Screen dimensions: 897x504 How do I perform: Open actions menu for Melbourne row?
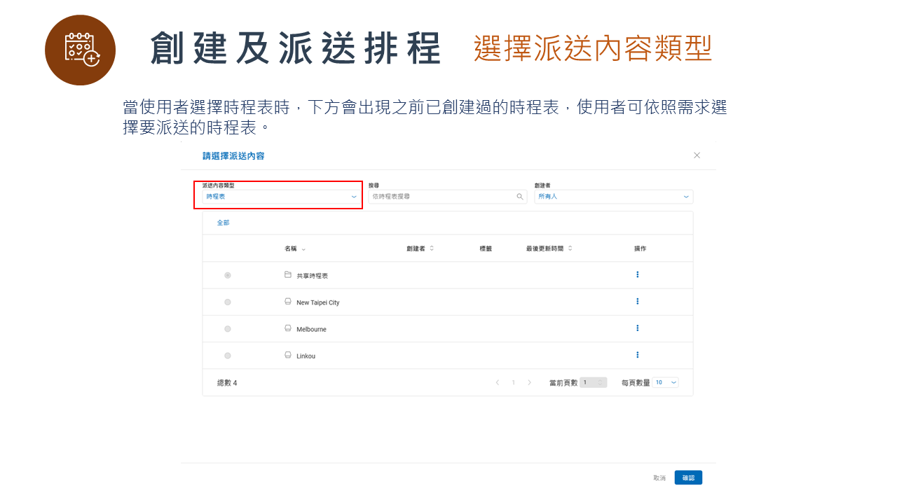tap(637, 328)
